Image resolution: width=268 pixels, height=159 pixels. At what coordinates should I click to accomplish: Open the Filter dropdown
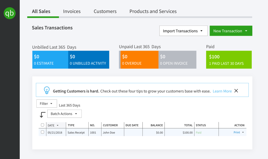(46, 104)
